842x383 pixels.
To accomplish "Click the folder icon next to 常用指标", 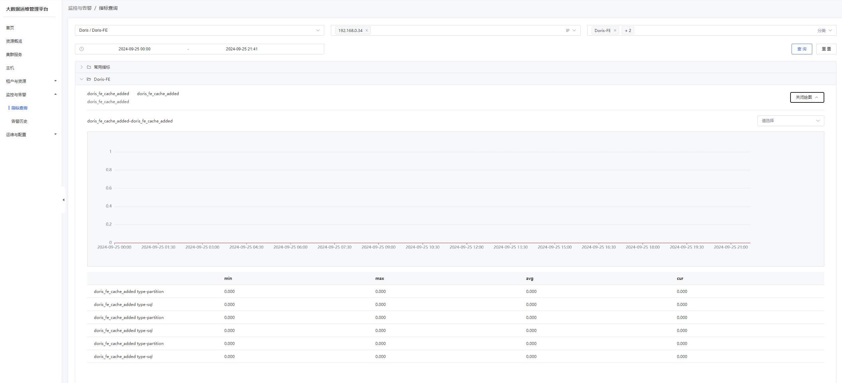I will pyautogui.click(x=89, y=67).
